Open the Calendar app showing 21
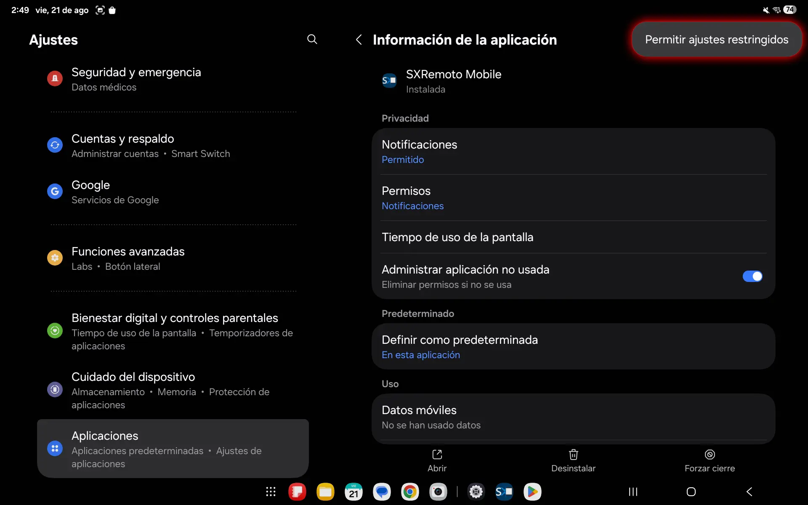Viewport: 808px width, 505px height. tap(353, 492)
